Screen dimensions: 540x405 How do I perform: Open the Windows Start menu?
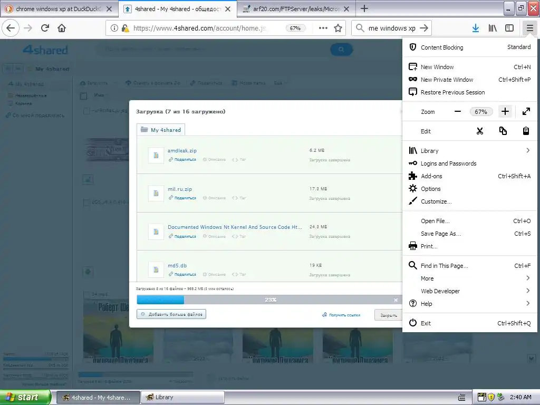(x=25, y=398)
